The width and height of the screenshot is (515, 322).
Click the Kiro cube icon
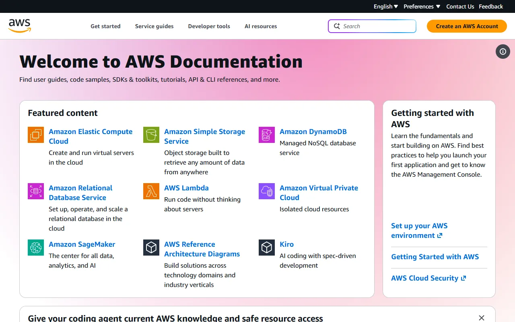coord(267,248)
